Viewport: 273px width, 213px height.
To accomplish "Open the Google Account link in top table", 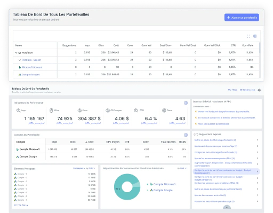I will click(x=30, y=75).
